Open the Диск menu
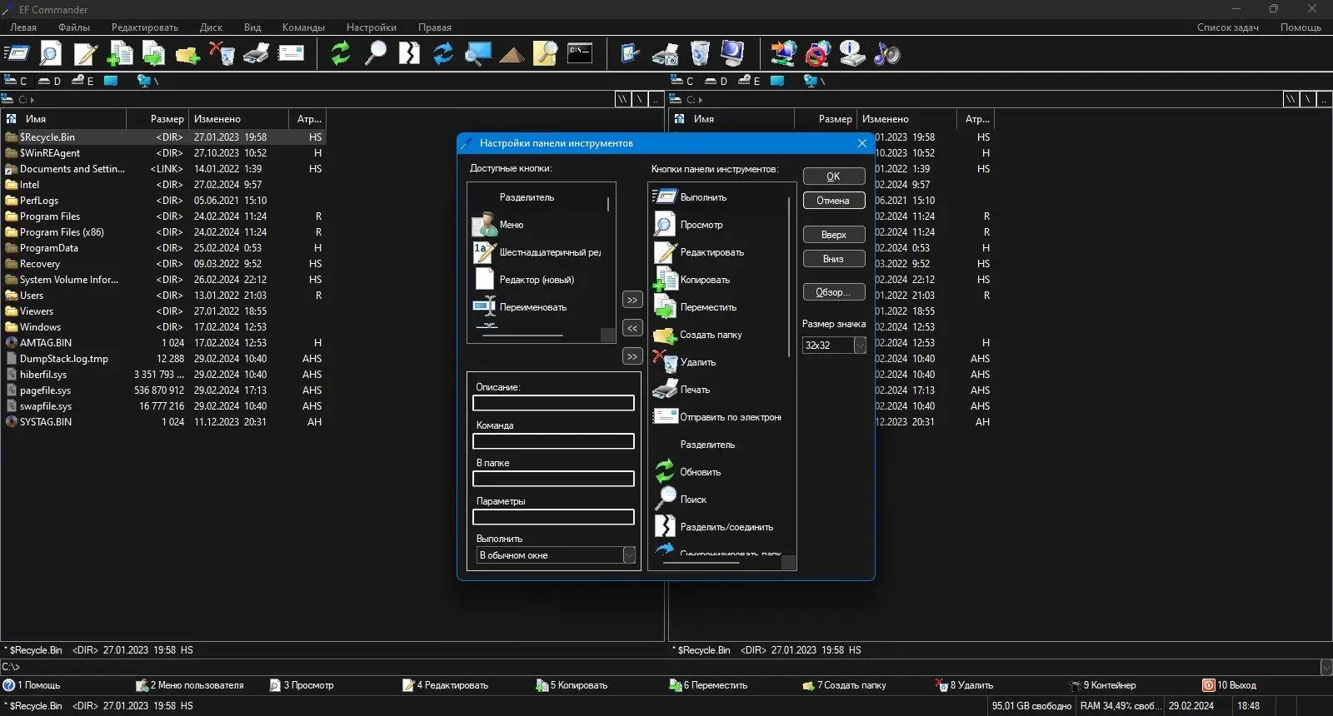The height and width of the screenshot is (716, 1333). 211,27
